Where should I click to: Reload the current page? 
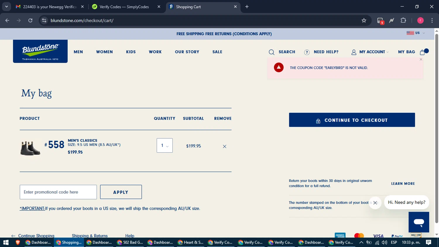click(30, 21)
